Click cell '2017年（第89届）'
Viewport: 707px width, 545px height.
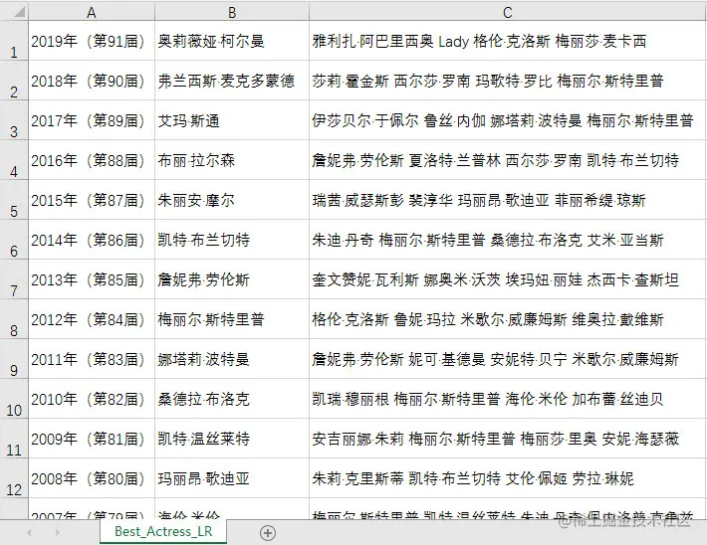tap(92, 119)
